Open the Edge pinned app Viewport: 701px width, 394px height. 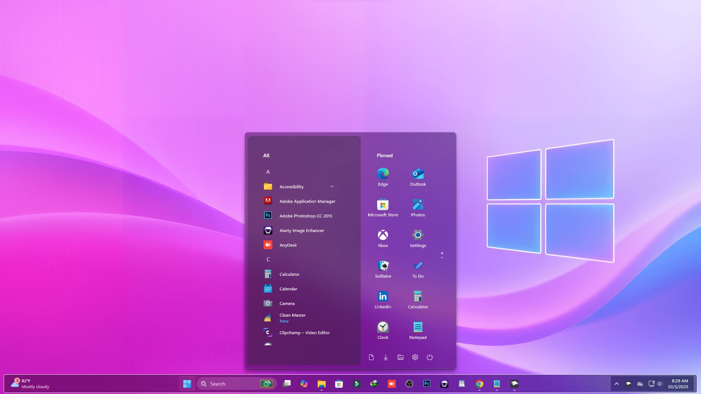pos(383,177)
